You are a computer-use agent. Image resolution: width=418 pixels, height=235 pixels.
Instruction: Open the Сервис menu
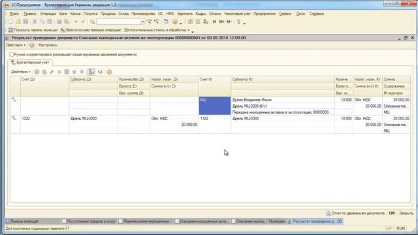pos(285,14)
